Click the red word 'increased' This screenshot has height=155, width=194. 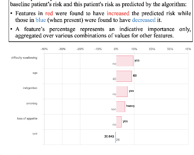(118, 14)
